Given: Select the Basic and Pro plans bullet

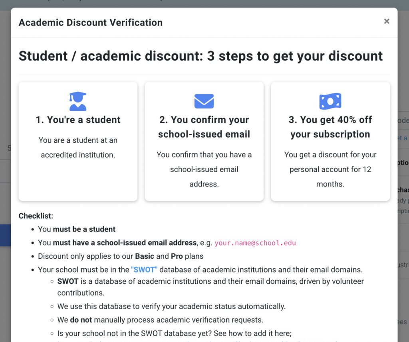Looking at the screenshot, I should tap(121, 256).
